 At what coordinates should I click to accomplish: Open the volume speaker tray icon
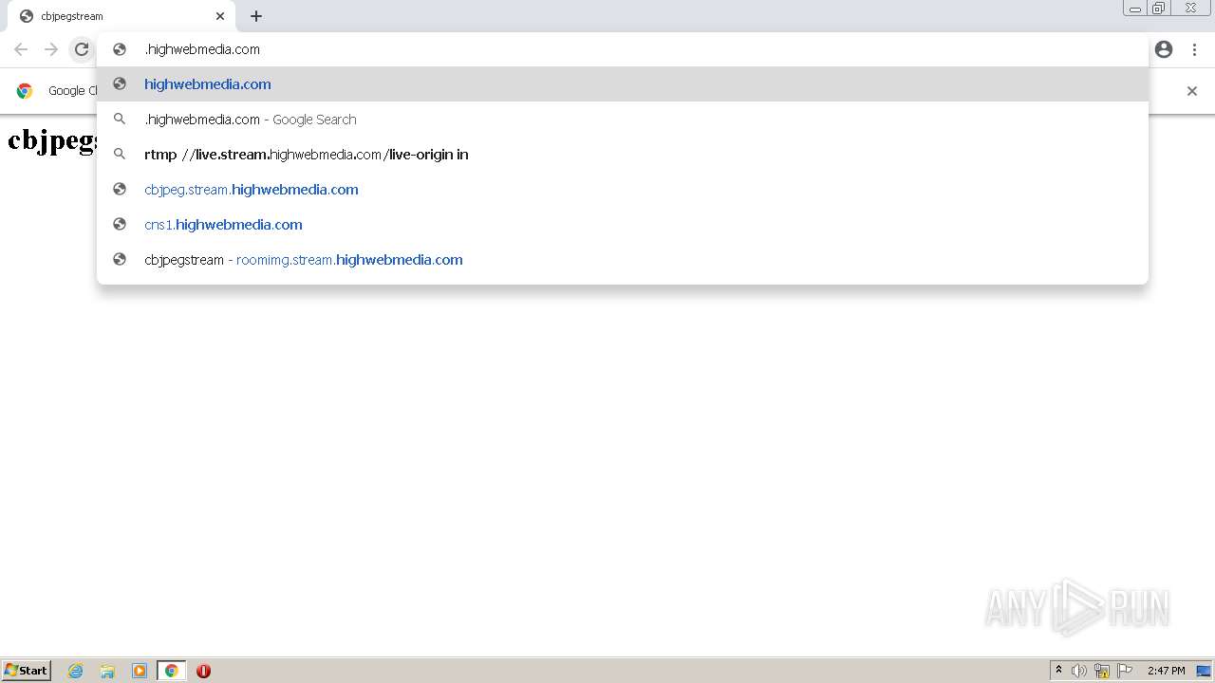pos(1079,671)
